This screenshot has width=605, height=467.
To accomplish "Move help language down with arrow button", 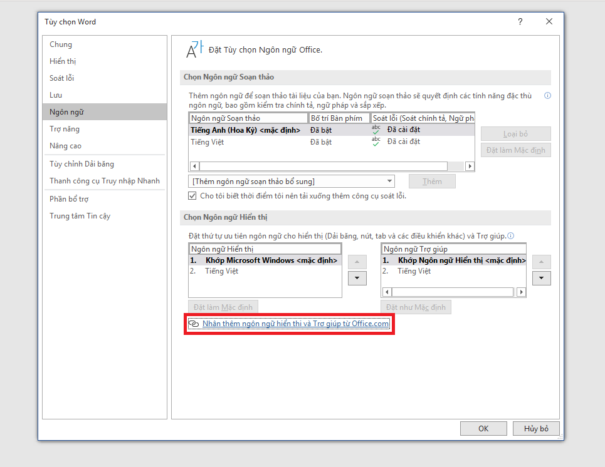I will click(x=540, y=279).
